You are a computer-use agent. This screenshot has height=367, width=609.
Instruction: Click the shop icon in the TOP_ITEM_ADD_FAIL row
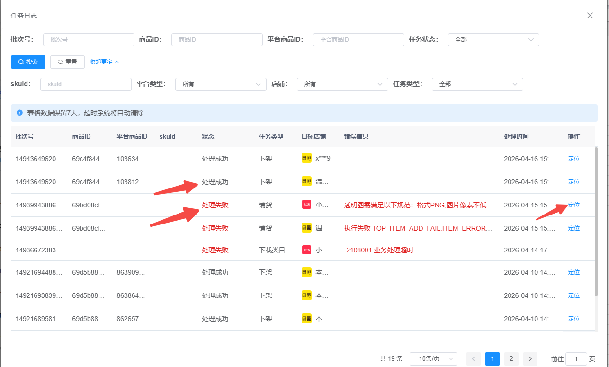point(306,228)
